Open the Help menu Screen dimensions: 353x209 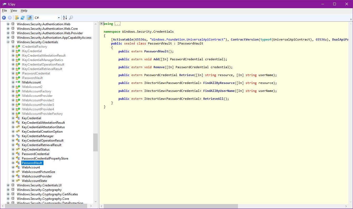tap(24, 11)
